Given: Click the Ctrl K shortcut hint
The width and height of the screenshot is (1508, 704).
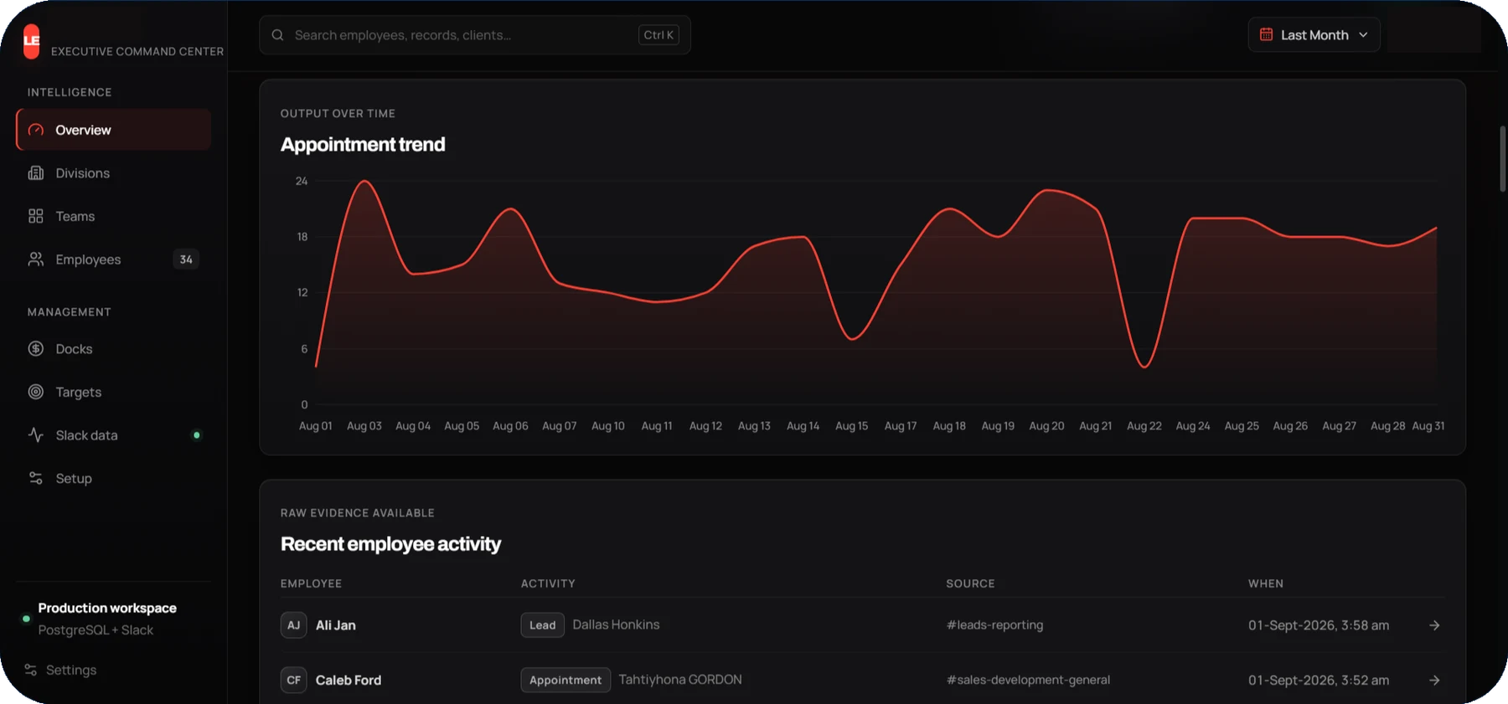Looking at the screenshot, I should click(x=658, y=35).
